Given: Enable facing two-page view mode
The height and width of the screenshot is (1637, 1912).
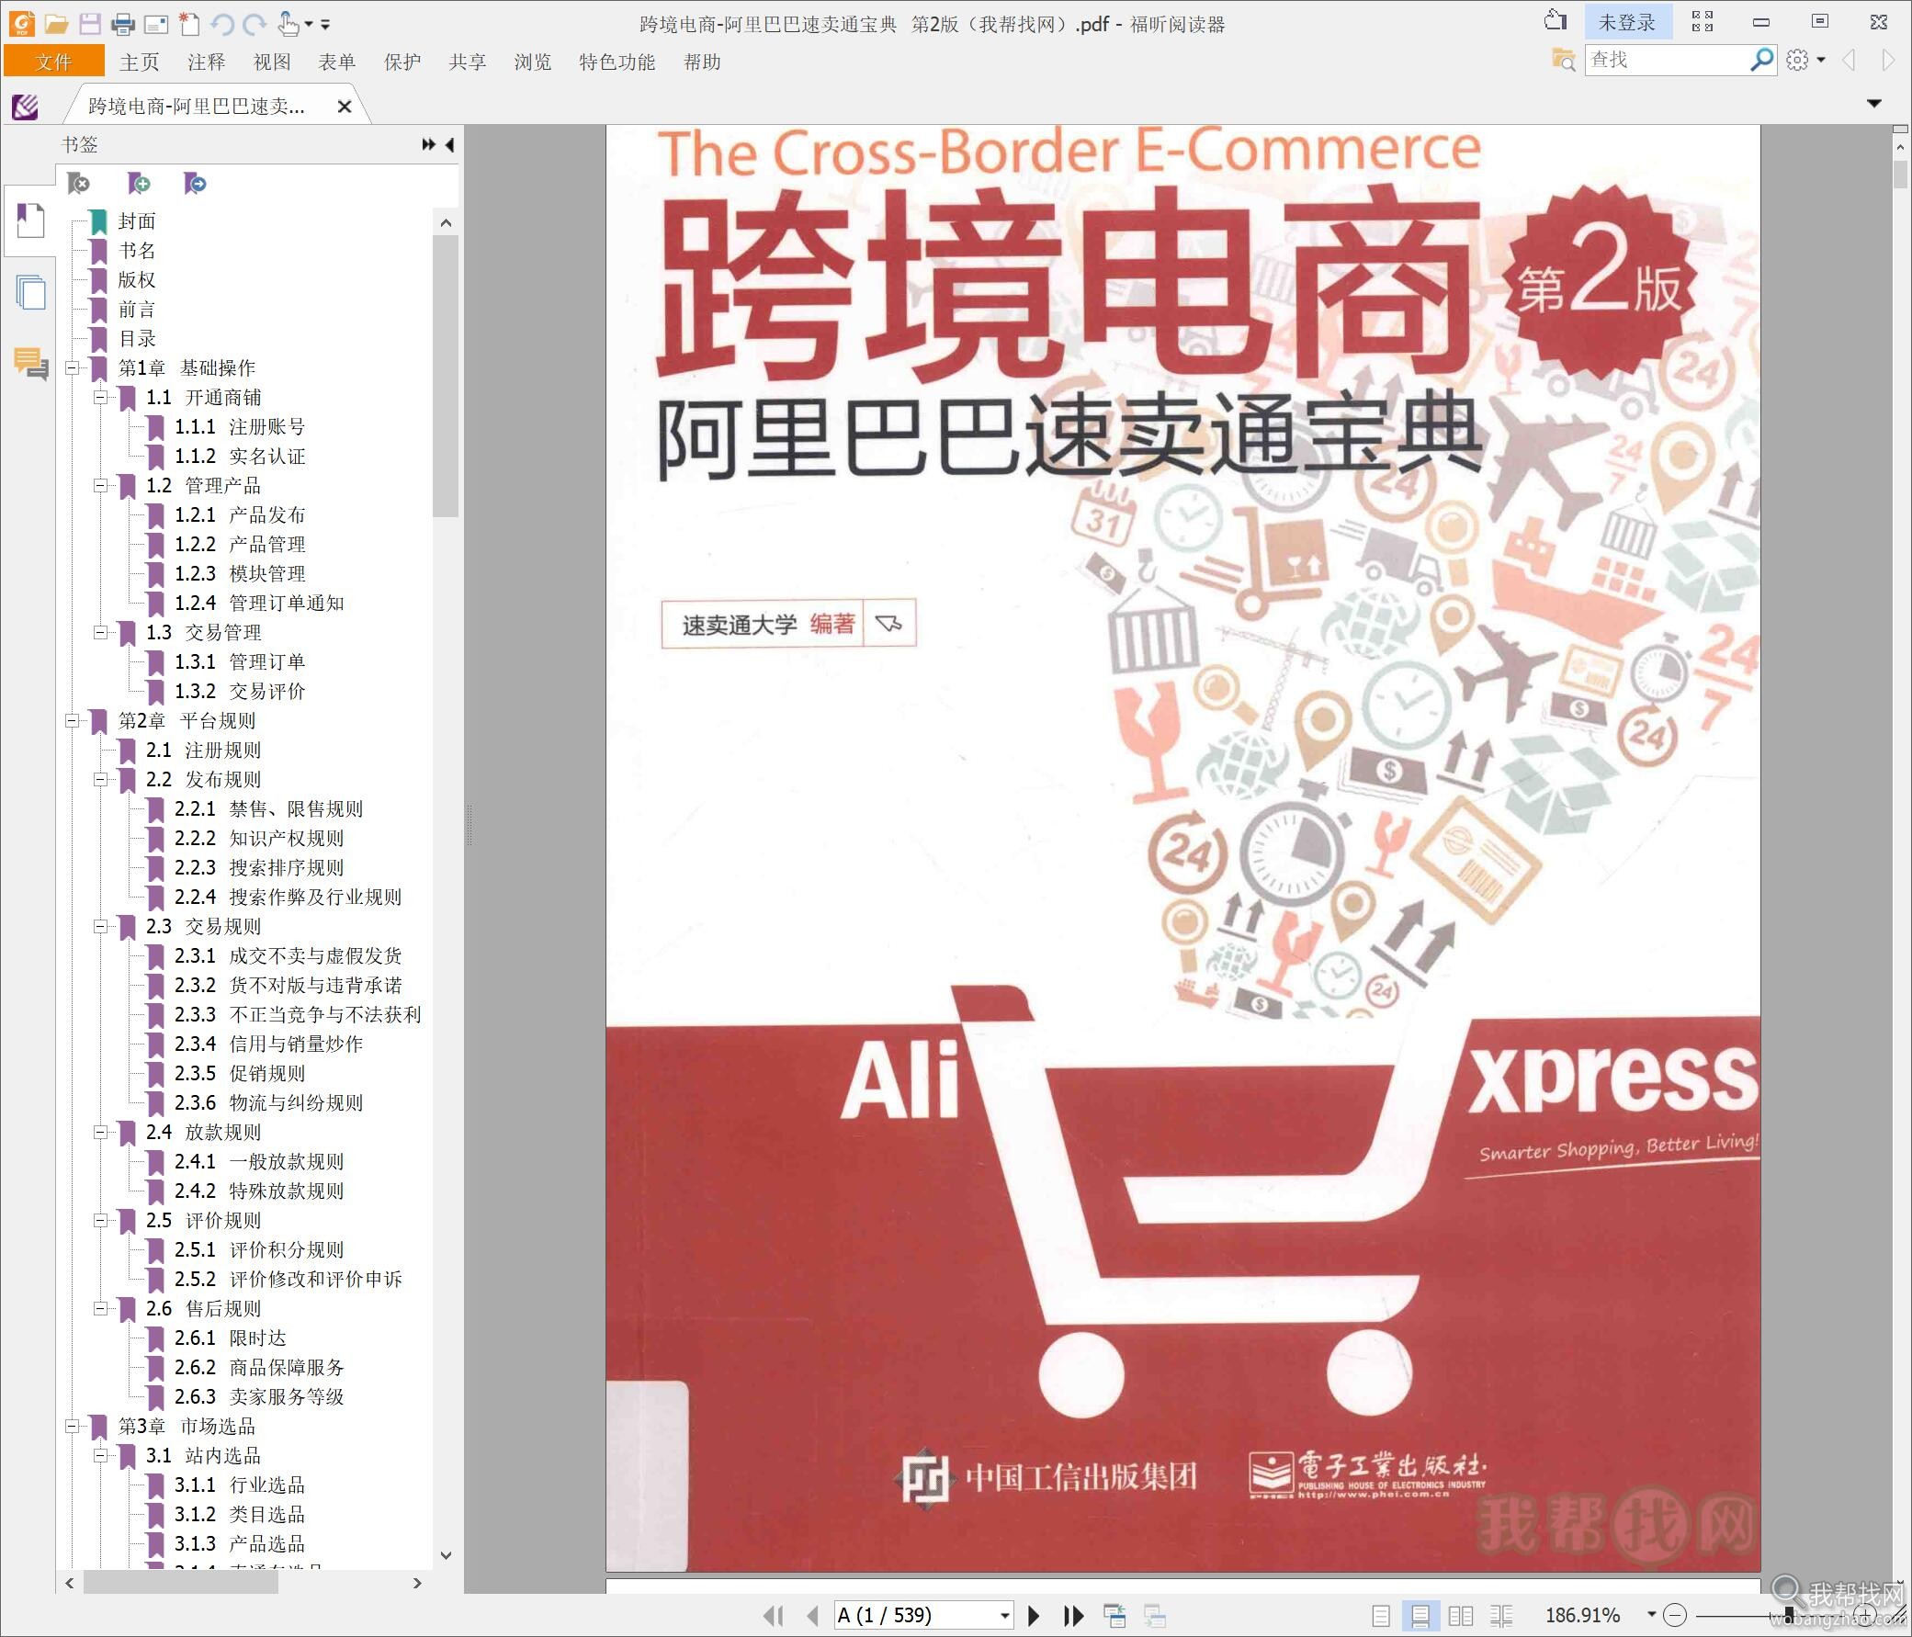Looking at the screenshot, I should click(1460, 1616).
